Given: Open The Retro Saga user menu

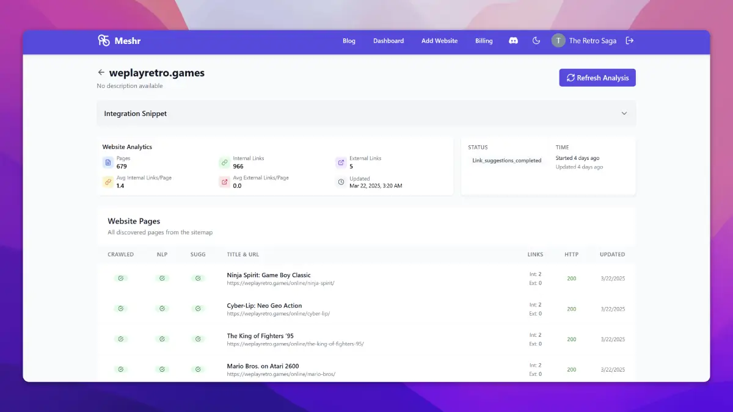Looking at the screenshot, I should (x=584, y=41).
